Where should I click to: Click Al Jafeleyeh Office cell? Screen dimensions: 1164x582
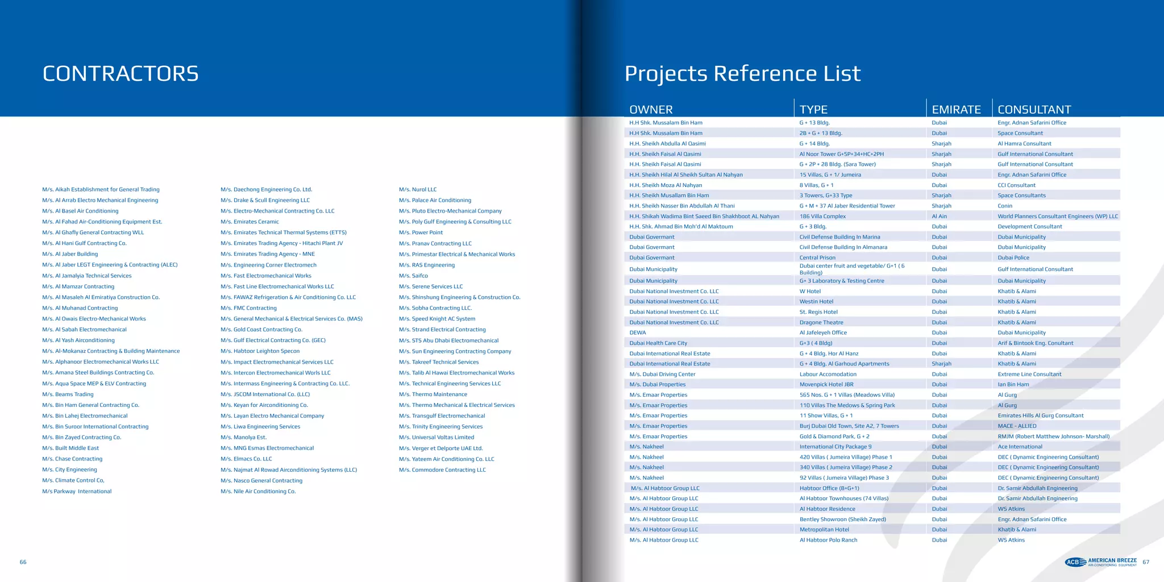[823, 333]
